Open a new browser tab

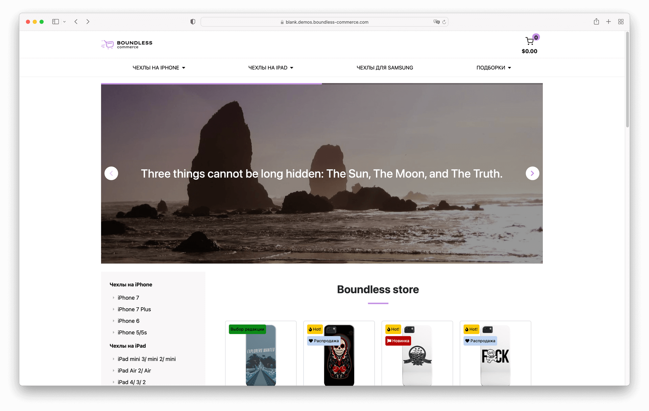click(608, 22)
